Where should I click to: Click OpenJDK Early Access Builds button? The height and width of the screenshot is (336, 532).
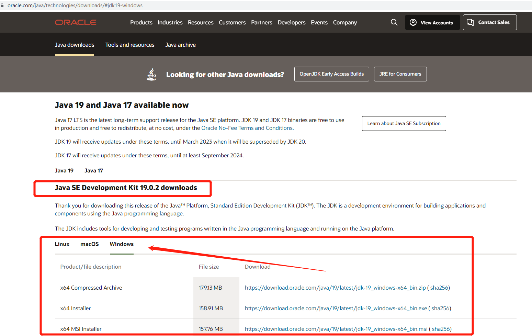[x=332, y=74]
